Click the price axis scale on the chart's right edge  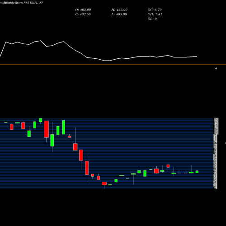pos(216,153)
